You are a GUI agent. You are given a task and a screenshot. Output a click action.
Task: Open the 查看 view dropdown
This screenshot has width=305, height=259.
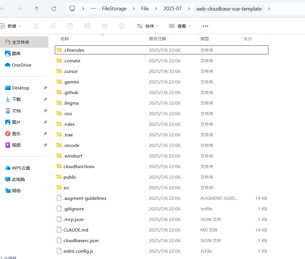pos(180,26)
